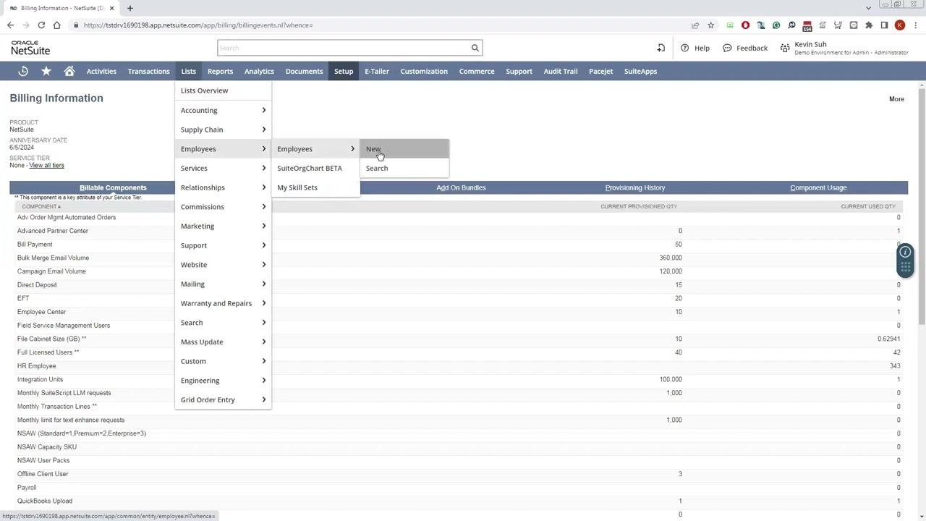Click the browser back arrow
Screen dimensions: 926x521
tap(10, 25)
